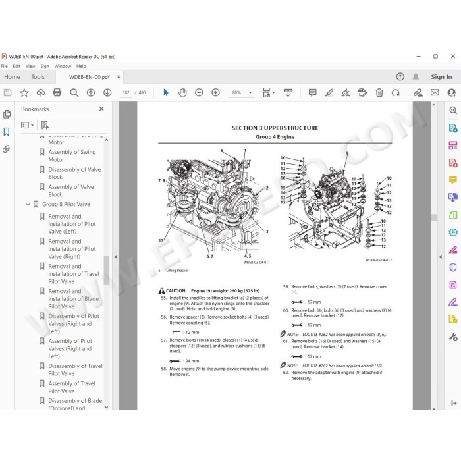The height and width of the screenshot is (461, 461).
Task: Expand the right tools pane arrow
Action: tap(441, 257)
